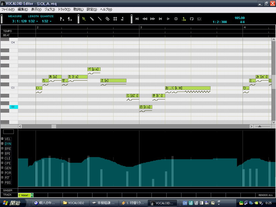Click the horizontal scrollbar right arrow

pyautogui.click(x=251, y=126)
